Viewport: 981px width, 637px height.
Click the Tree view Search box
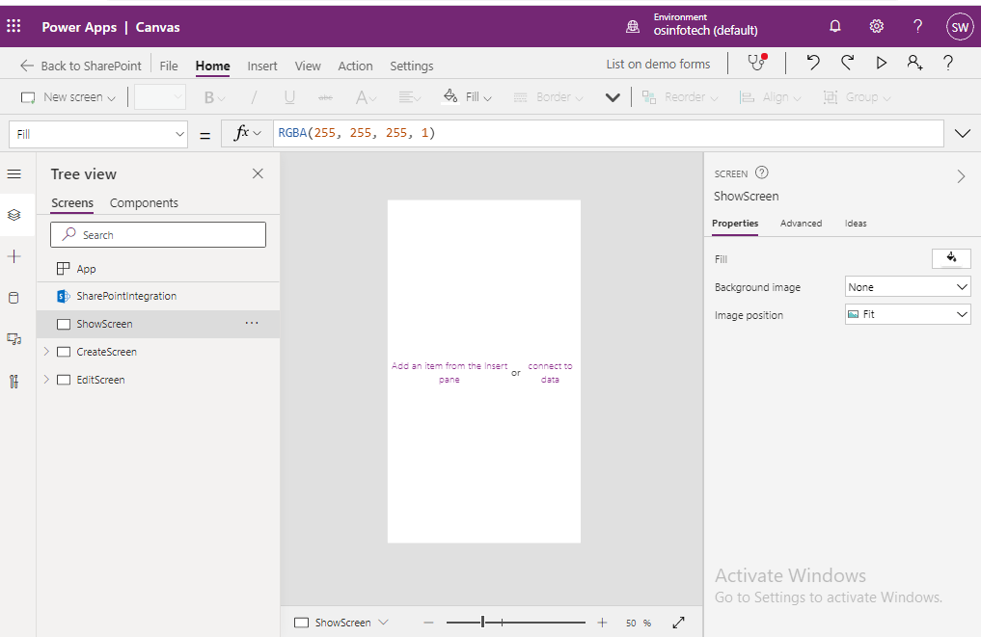click(x=158, y=234)
